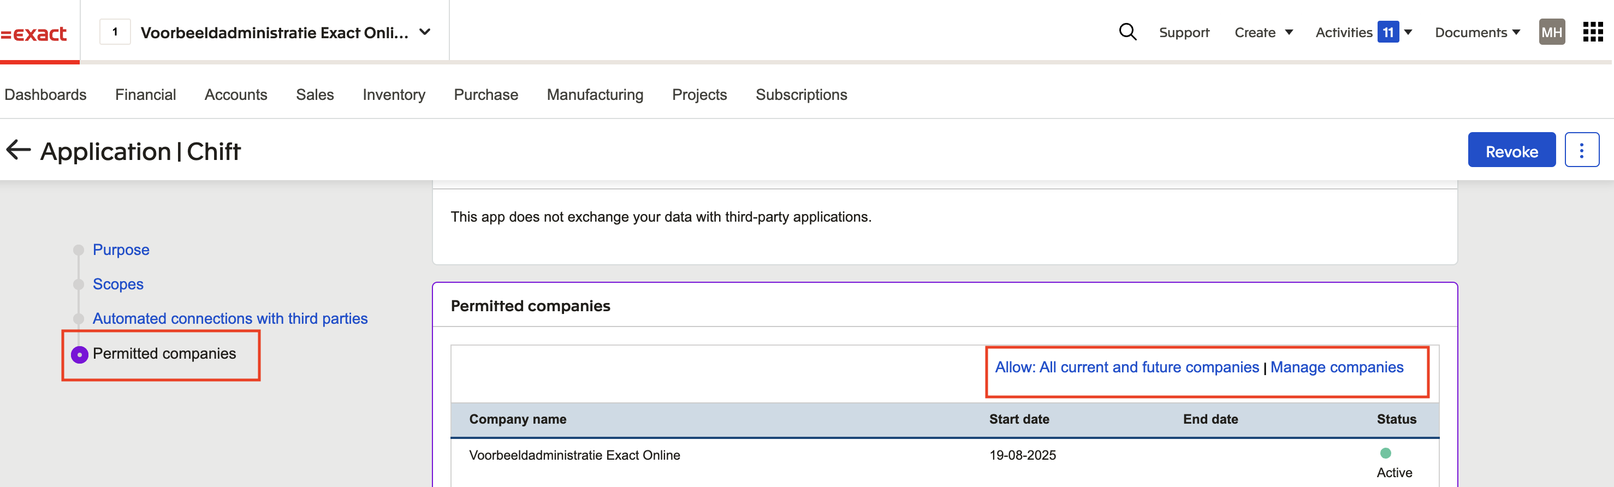The image size is (1614, 487).
Task: Jump to the Scopes section
Action: tap(118, 284)
